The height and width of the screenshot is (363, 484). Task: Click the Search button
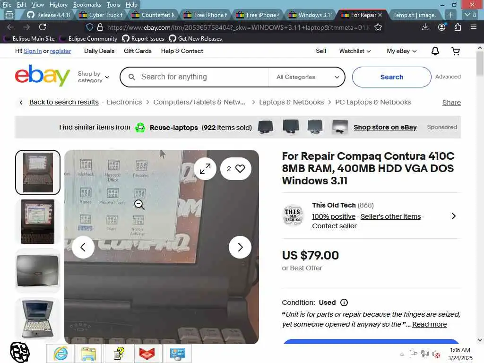[391, 77]
